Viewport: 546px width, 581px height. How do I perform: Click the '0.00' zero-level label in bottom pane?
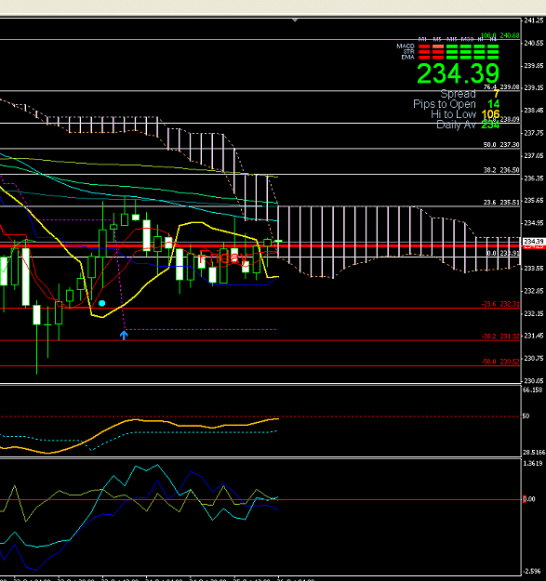tap(529, 499)
